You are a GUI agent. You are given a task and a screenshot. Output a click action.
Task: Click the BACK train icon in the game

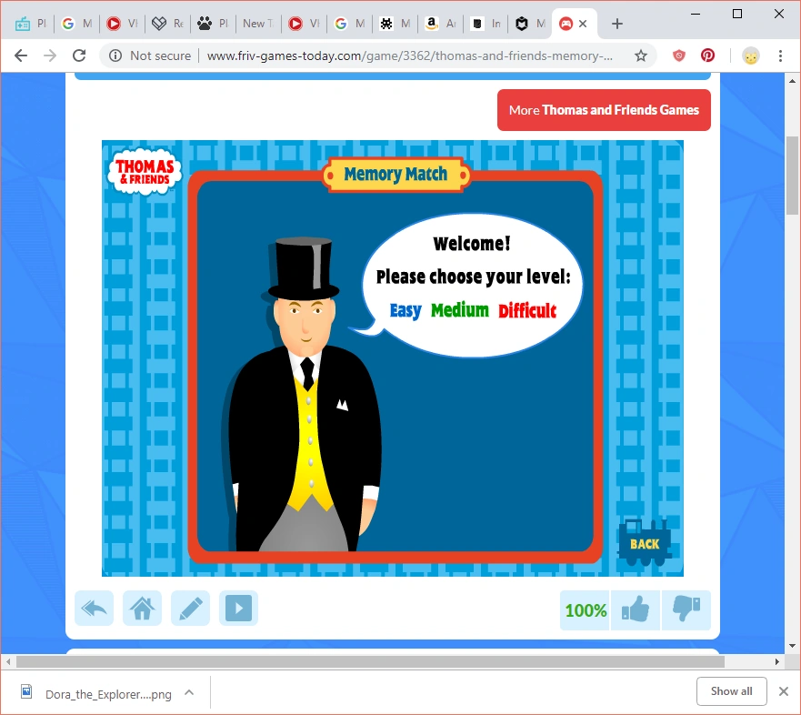[x=645, y=543]
